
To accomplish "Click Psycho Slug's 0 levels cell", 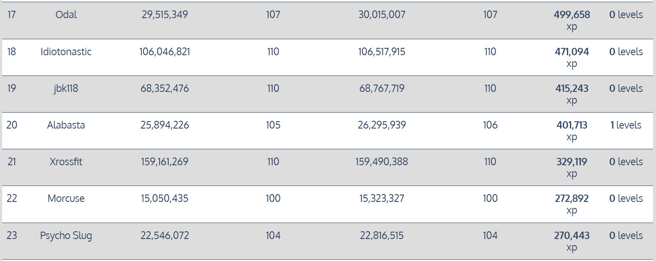I will pos(625,236).
